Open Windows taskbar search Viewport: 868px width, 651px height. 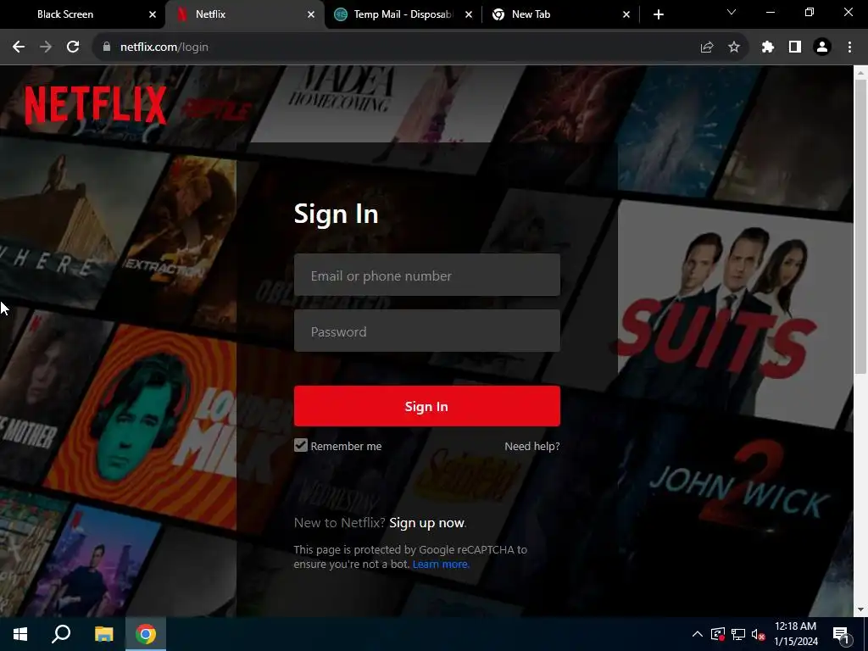coord(61,634)
